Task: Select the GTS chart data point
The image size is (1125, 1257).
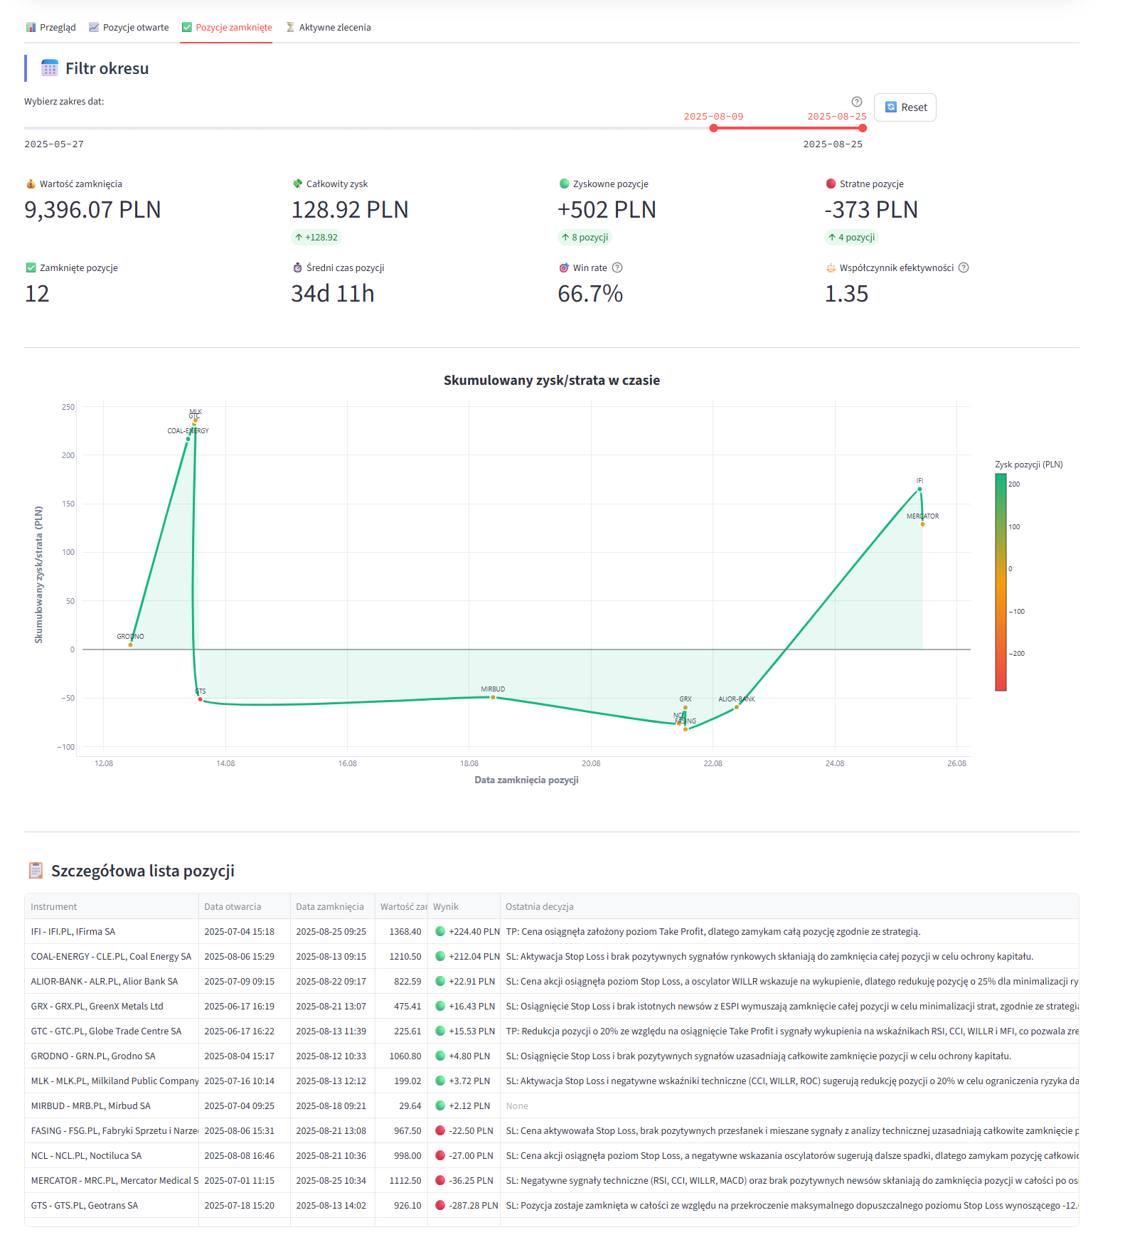Action: click(201, 699)
